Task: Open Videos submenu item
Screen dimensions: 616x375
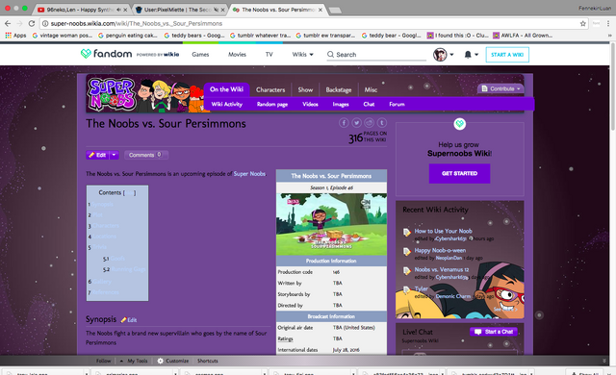Action: click(x=310, y=105)
